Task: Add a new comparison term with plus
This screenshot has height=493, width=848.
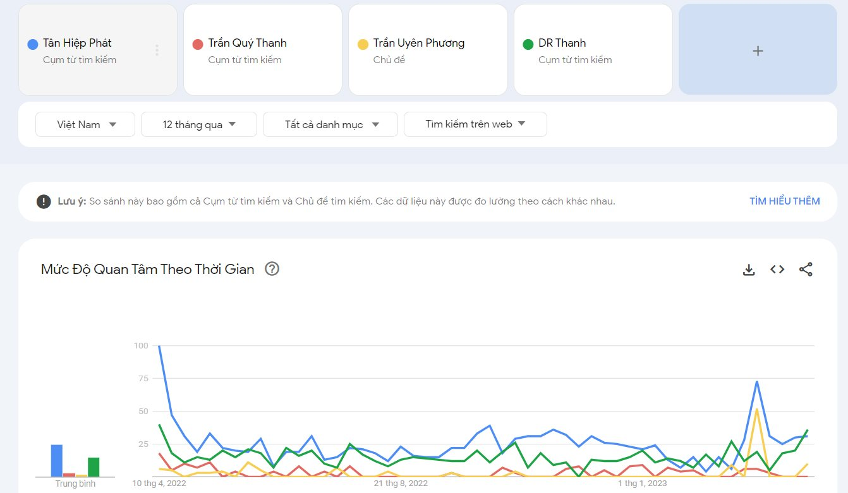Action: pos(758,50)
